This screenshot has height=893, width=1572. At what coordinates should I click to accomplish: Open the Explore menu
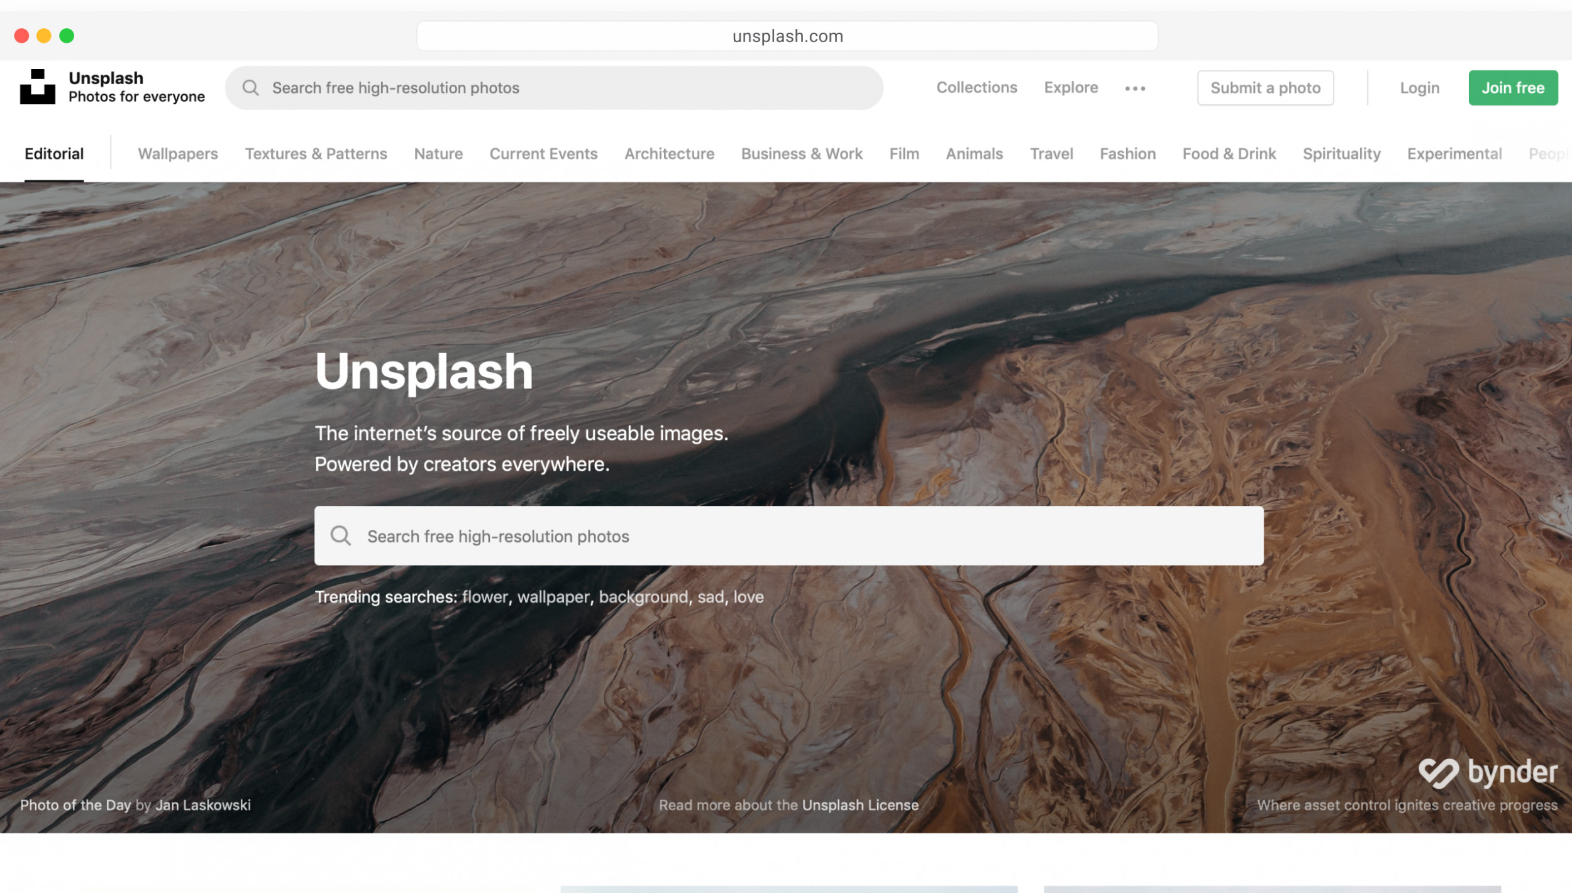coord(1071,87)
